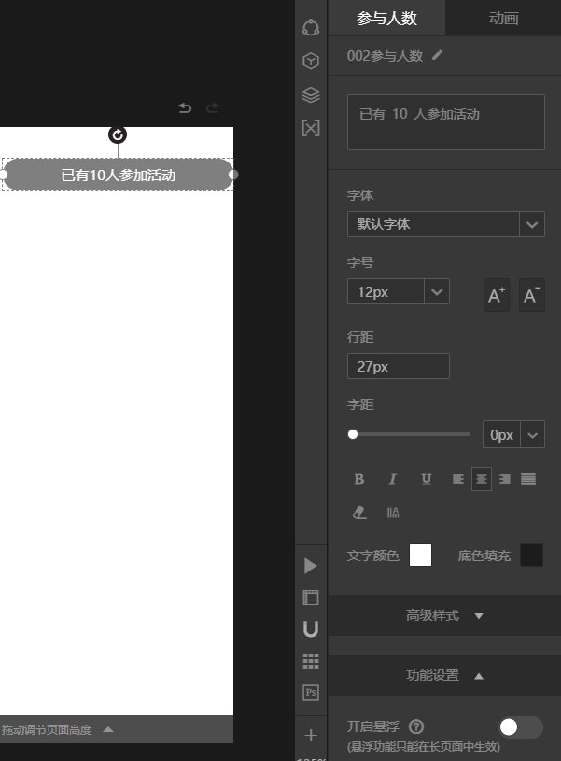Click the Ps import icon

pos(311,693)
